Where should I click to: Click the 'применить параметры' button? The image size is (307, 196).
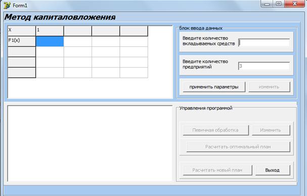tap(214, 87)
